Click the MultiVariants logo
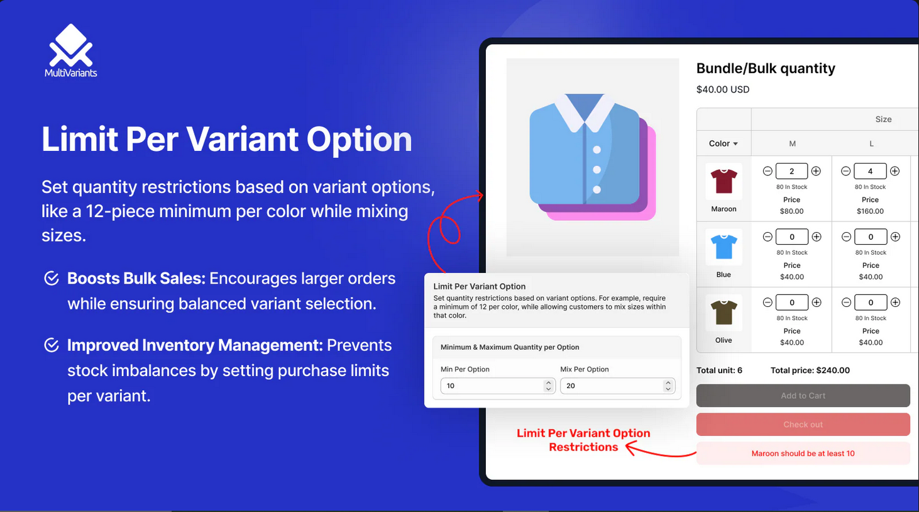919x512 pixels. point(71,51)
